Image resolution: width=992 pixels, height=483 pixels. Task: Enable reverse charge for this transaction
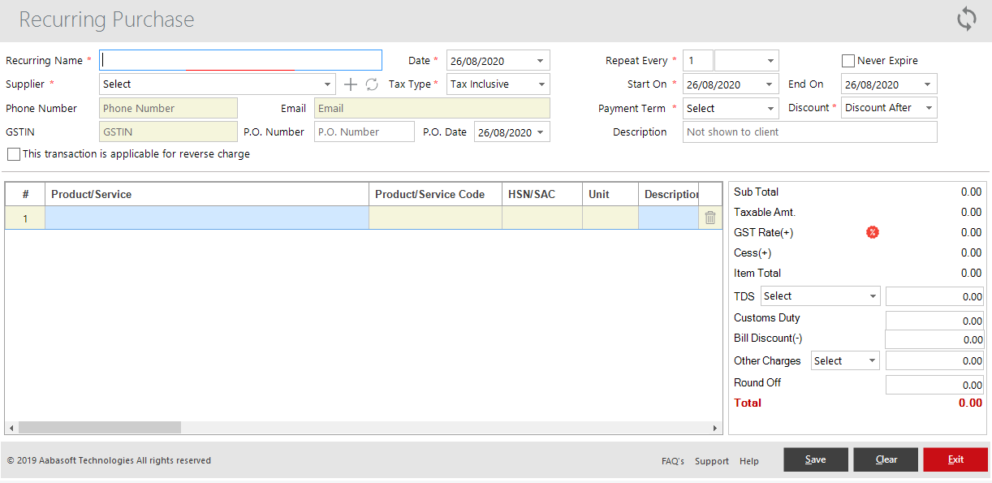[13, 154]
